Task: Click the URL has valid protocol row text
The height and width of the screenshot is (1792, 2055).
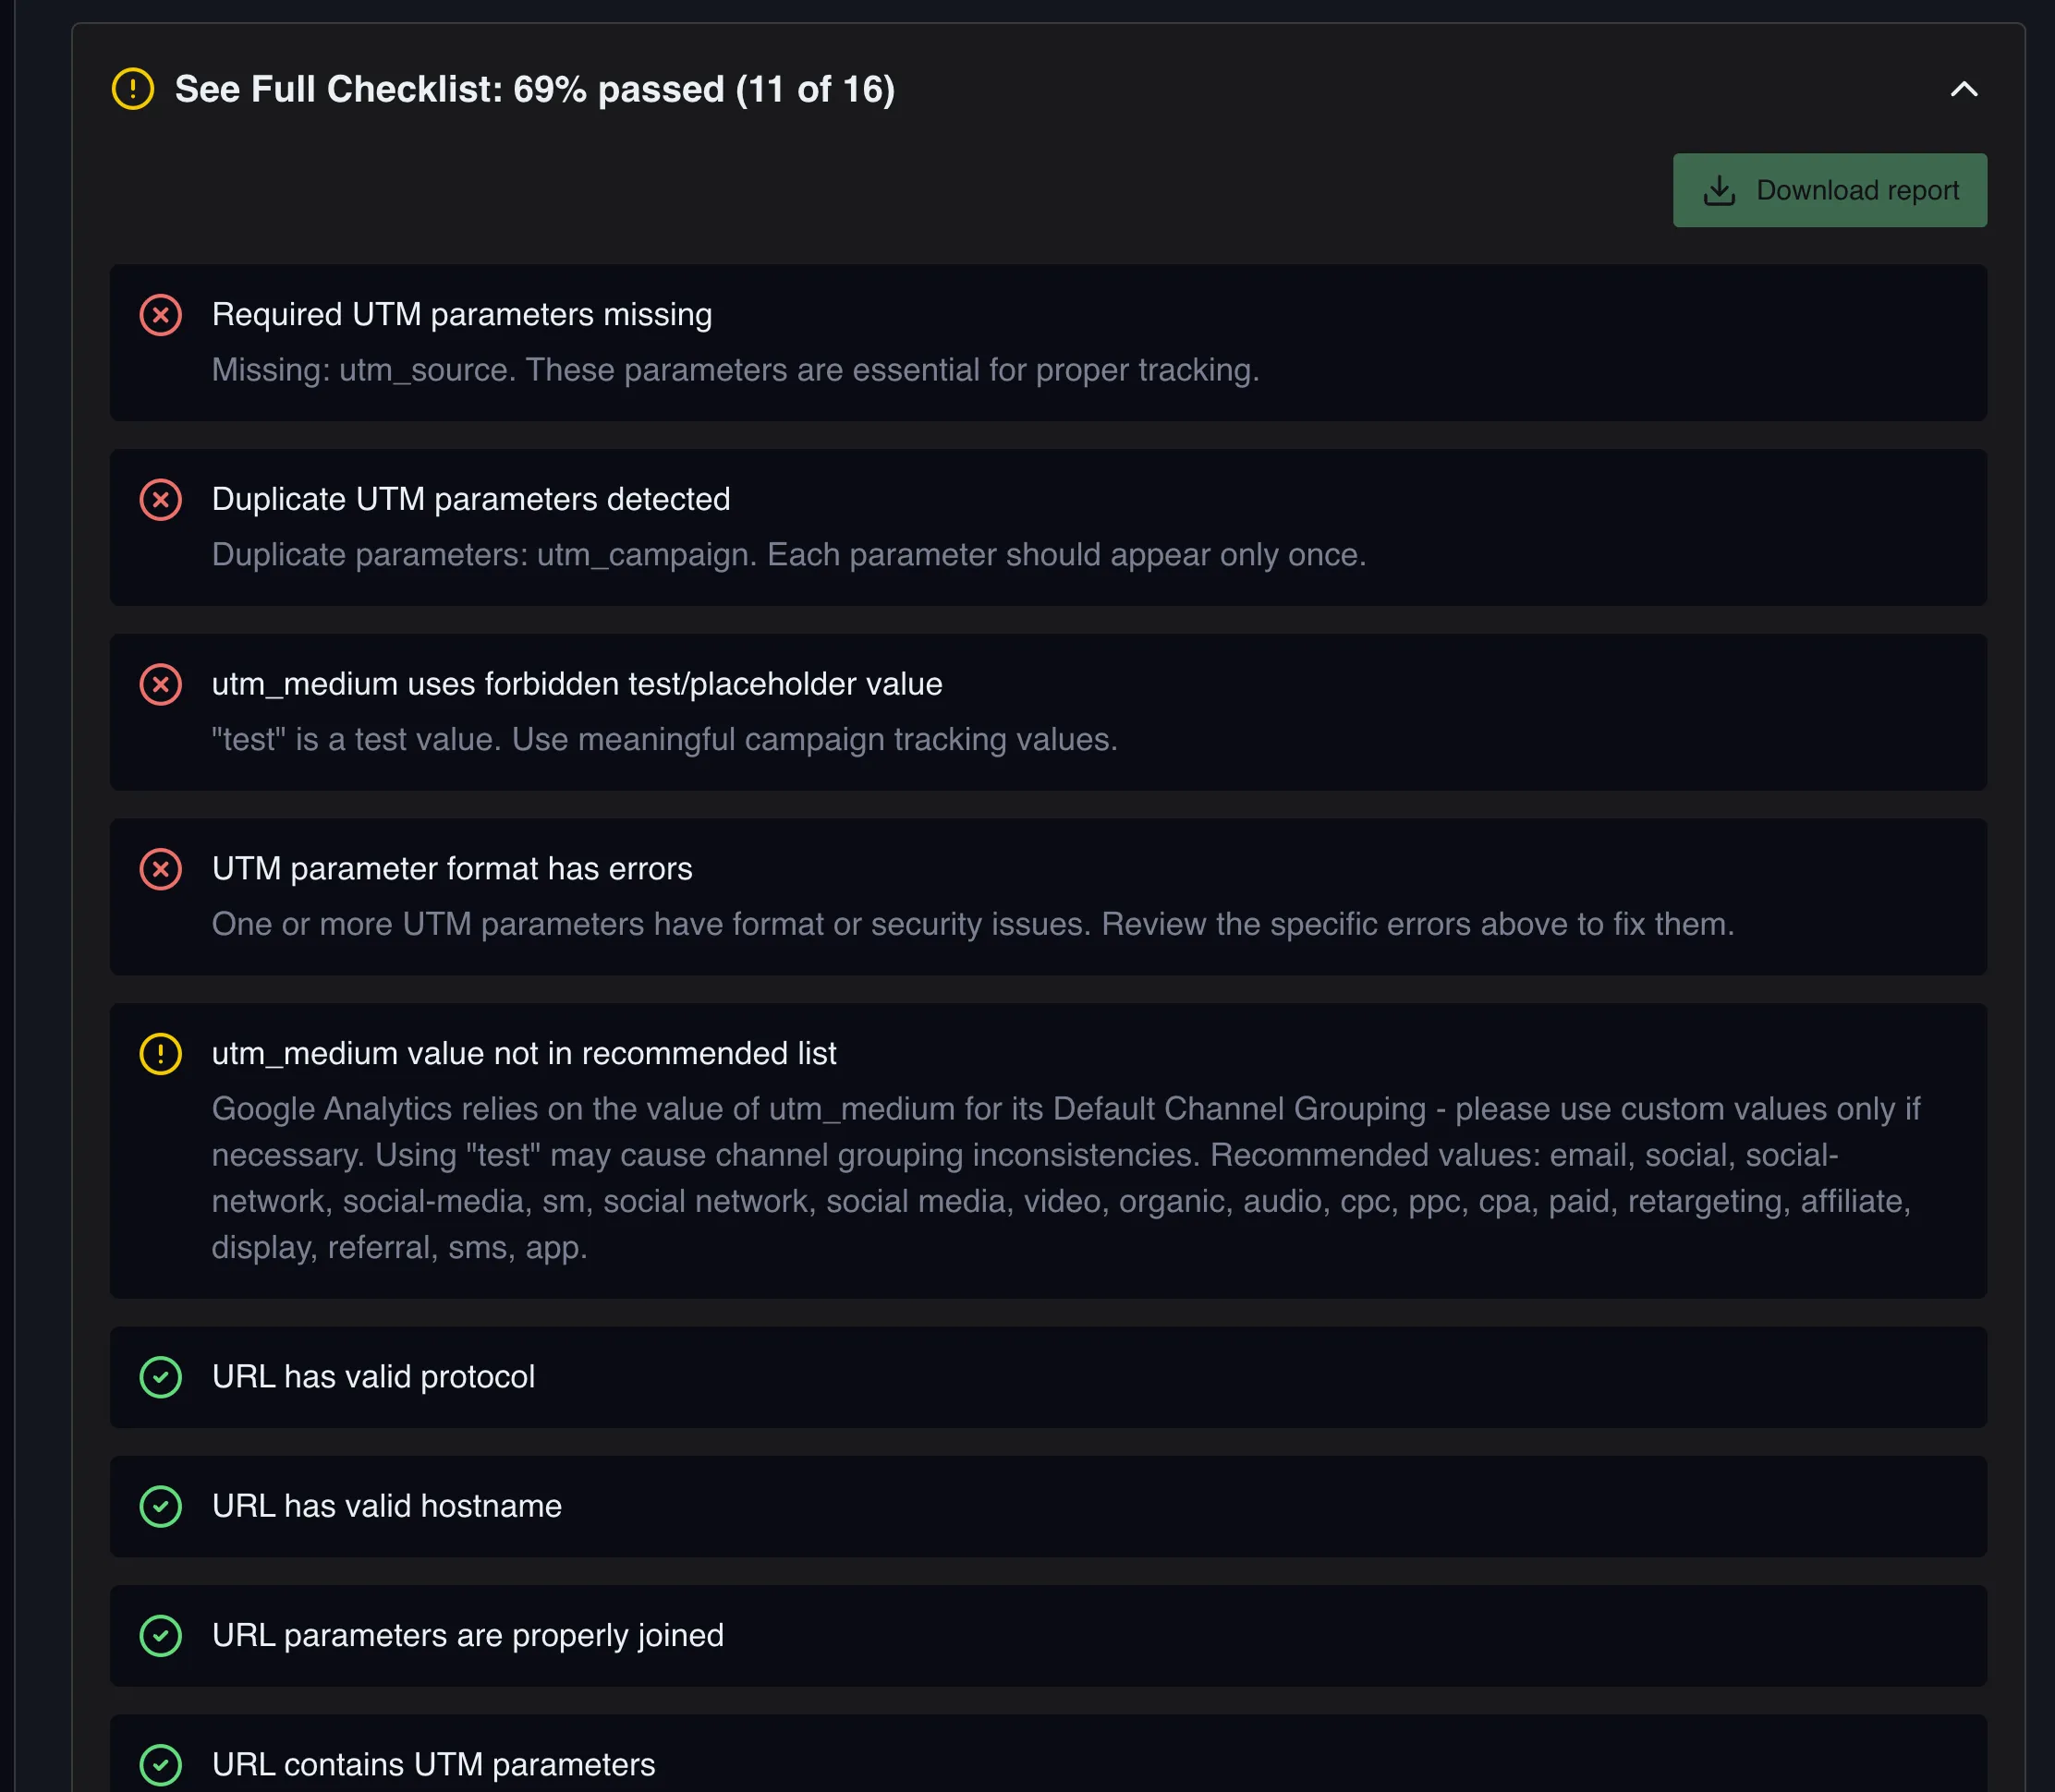Action: coord(373,1377)
